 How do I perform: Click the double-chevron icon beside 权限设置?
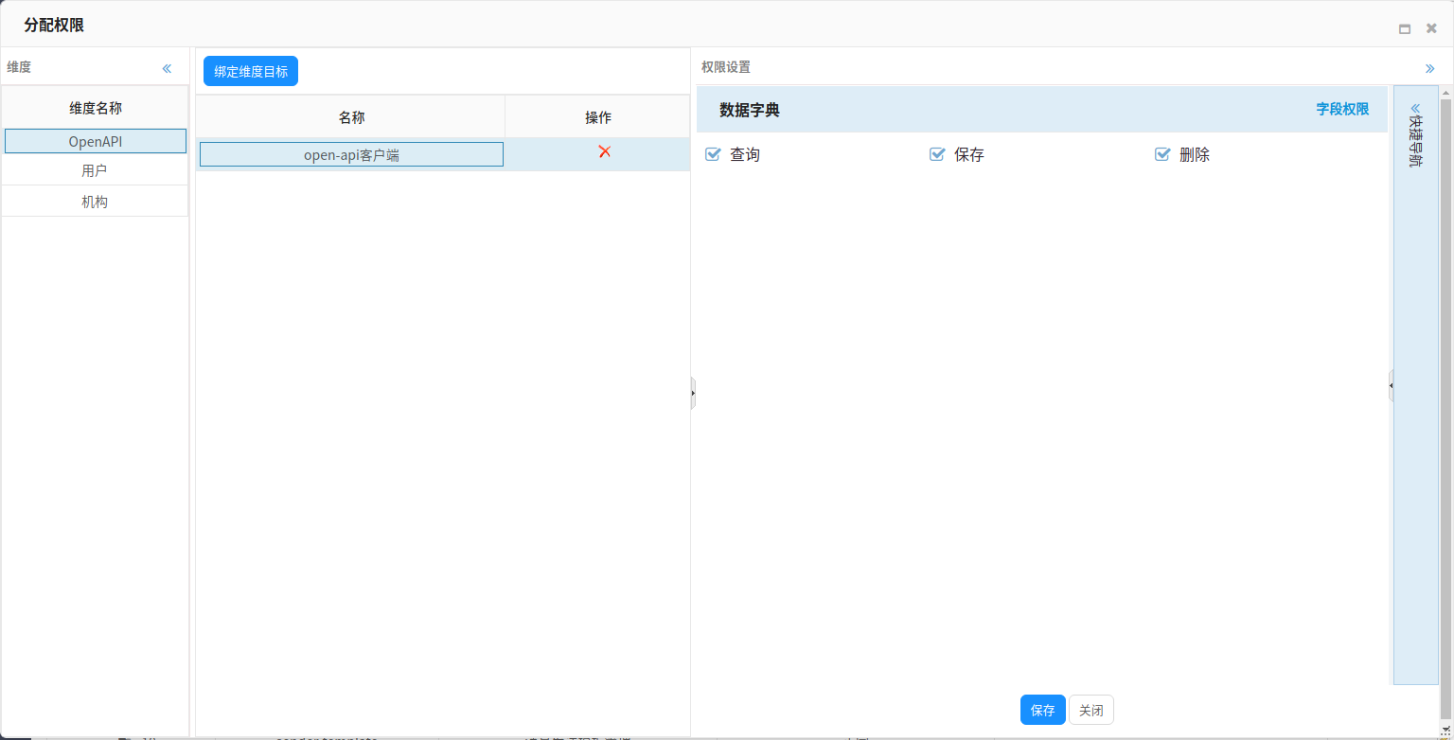[x=1429, y=68]
